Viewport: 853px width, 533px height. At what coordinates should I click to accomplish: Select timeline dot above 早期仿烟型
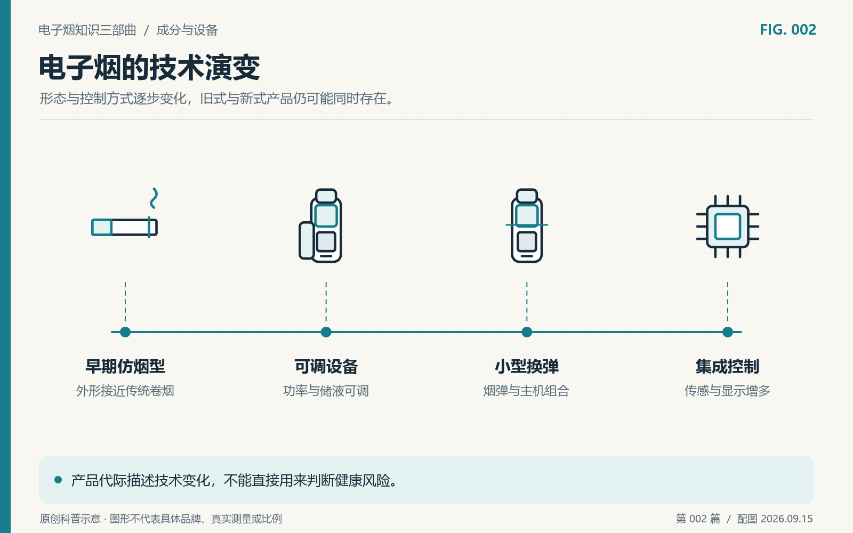[x=125, y=332]
